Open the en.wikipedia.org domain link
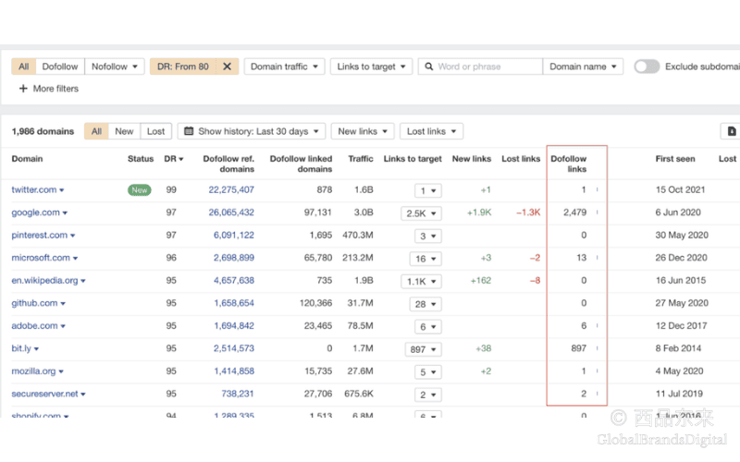 (44, 280)
